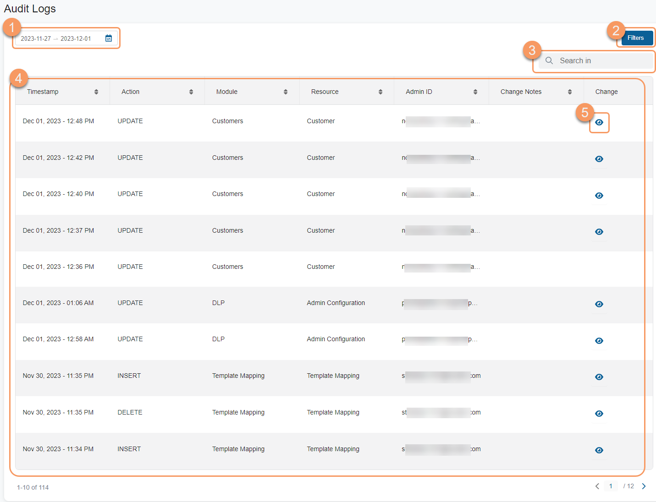The image size is (656, 502).
Task: View change for first 11:35 PM INSERT row
Action: point(599,377)
